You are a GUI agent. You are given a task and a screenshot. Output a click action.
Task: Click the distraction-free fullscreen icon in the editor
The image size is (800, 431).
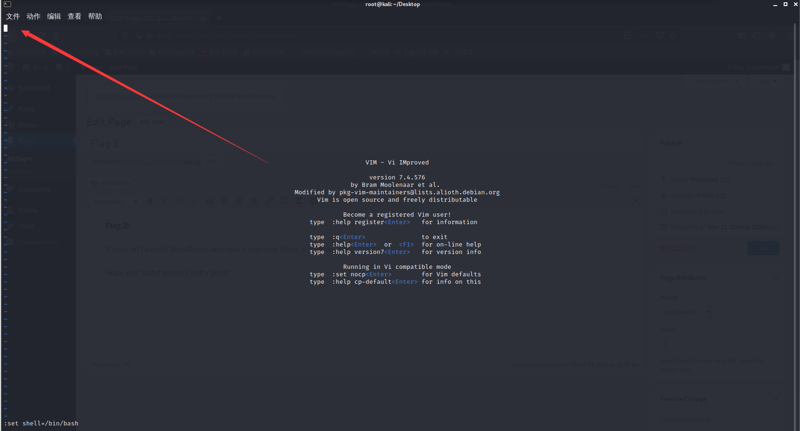coord(635,201)
